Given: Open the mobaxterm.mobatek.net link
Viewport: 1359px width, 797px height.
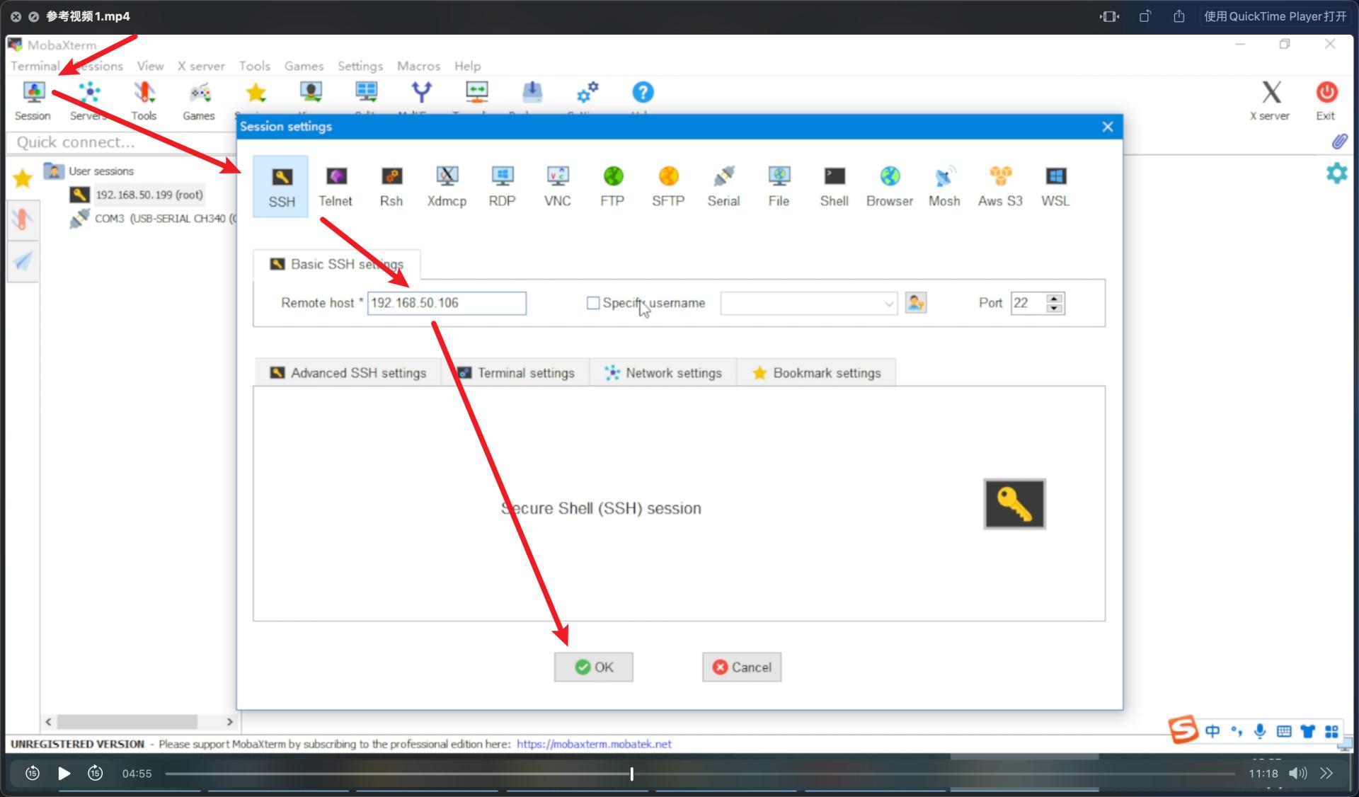Looking at the screenshot, I should [x=594, y=744].
